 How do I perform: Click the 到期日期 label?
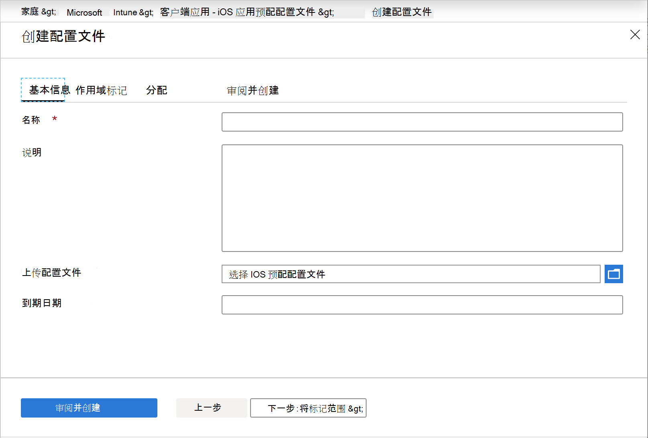pyautogui.click(x=42, y=303)
